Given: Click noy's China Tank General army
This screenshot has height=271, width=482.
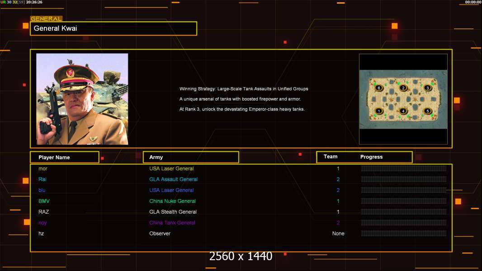Looking at the screenshot, I should pyautogui.click(x=172, y=223).
